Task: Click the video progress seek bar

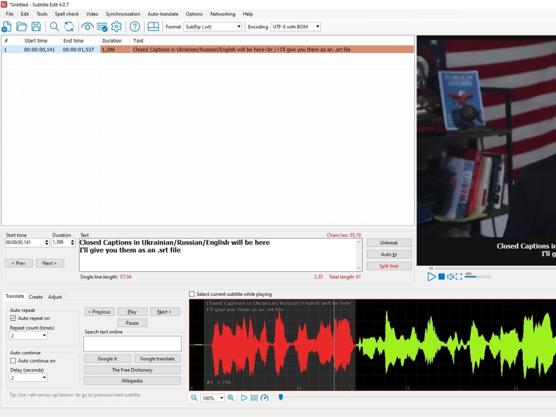Action: point(495,268)
